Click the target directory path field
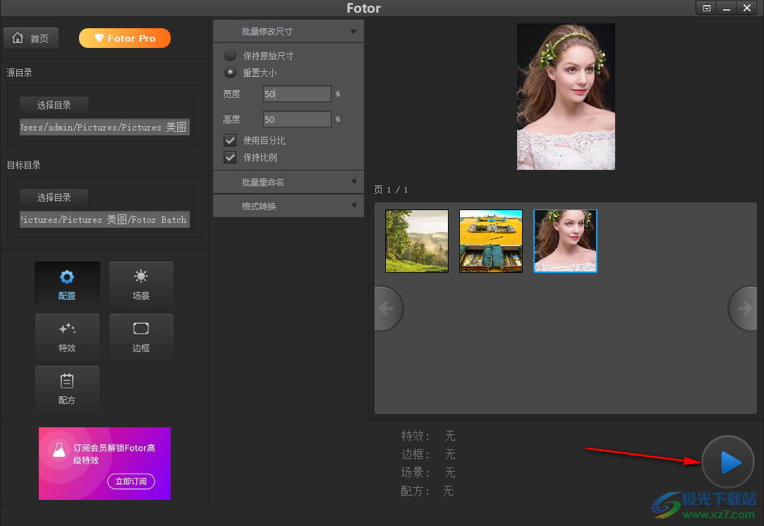The width and height of the screenshot is (764, 526). click(104, 220)
